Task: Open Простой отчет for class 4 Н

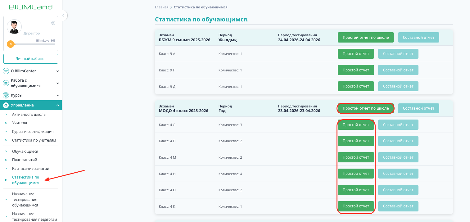Action: pyautogui.click(x=356, y=174)
